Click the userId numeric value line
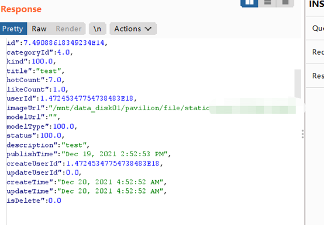The width and height of the screenshot is (324, 225). pyautogui.click(x=71, y=99)
